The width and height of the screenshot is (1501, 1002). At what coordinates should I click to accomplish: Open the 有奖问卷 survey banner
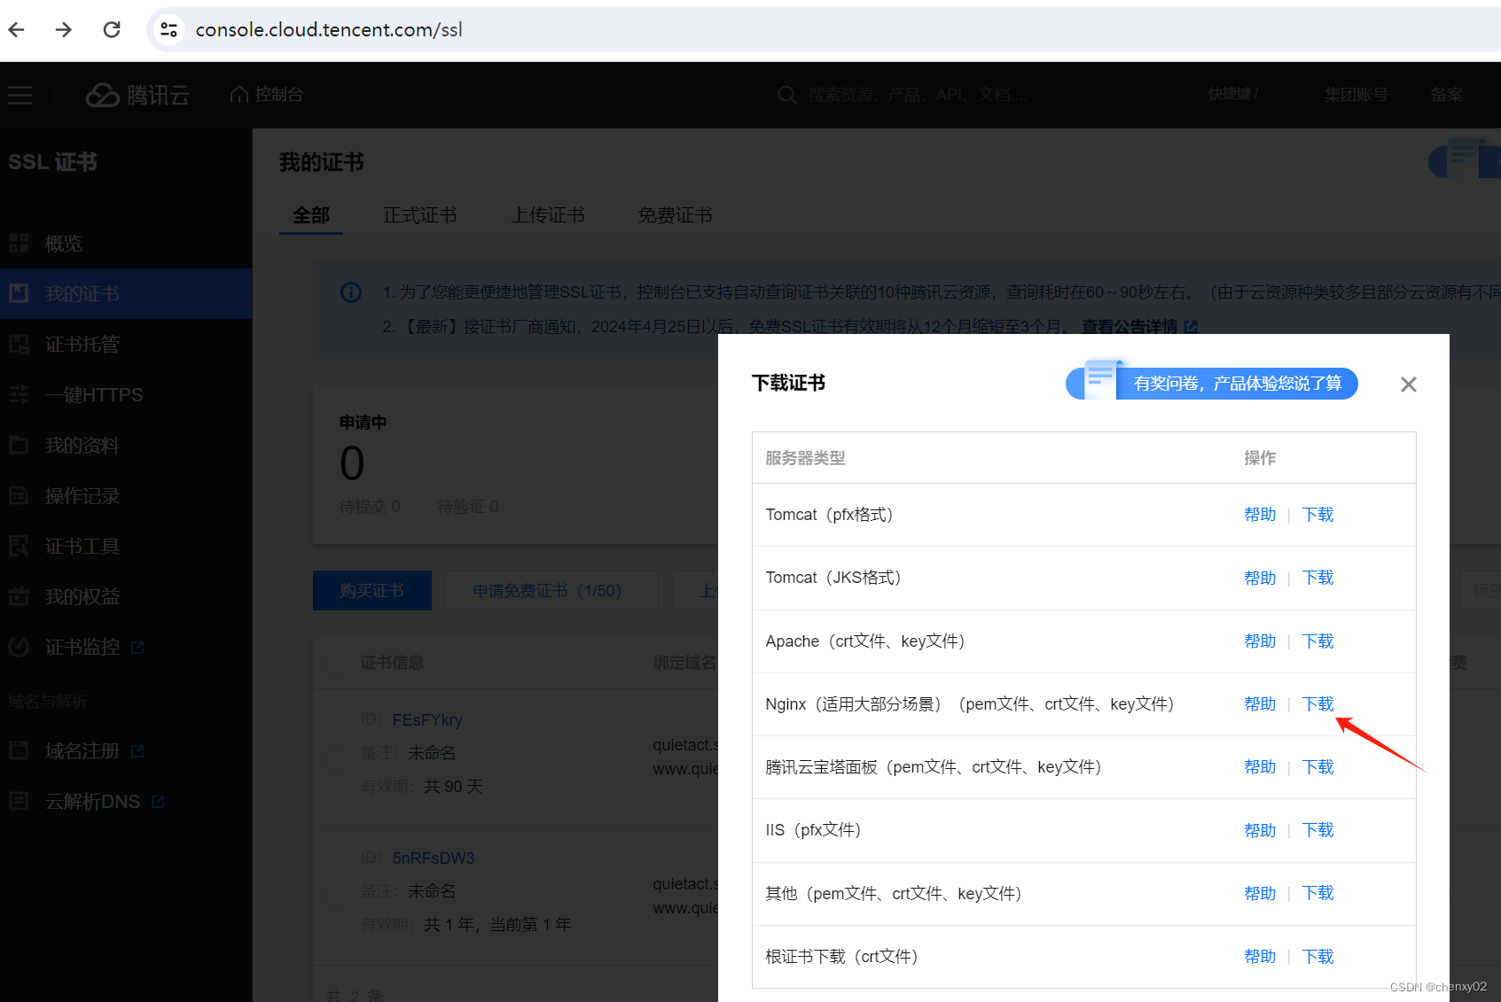(1212, 383)
